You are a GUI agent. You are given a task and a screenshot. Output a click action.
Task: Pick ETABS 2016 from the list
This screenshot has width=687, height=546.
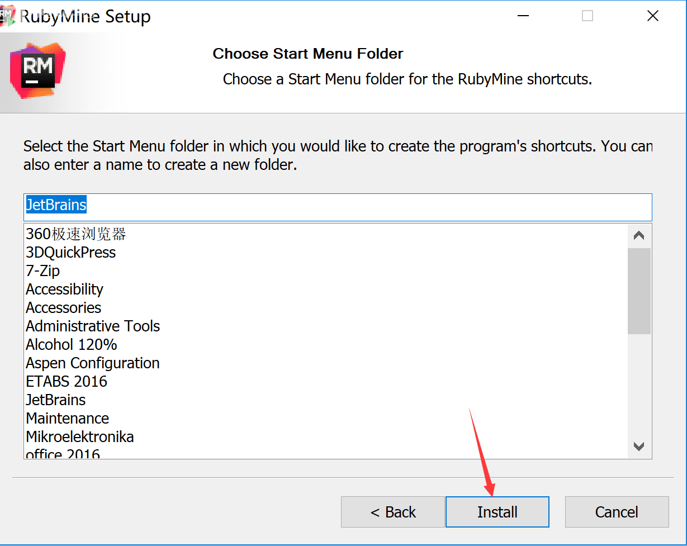pyautogui.click(x=67, y=381)
